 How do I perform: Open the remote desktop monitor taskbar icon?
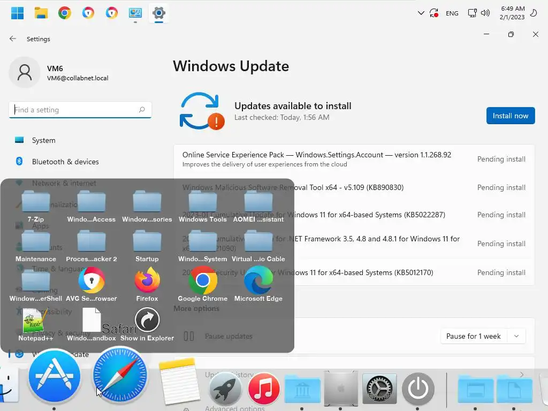(x=135, y=13)
